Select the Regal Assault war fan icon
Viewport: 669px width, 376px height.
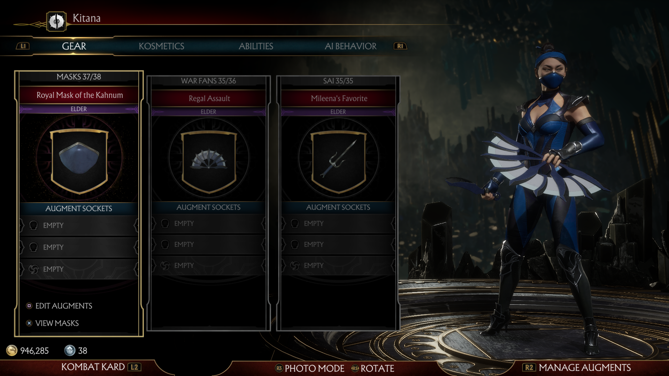point(209,162)
